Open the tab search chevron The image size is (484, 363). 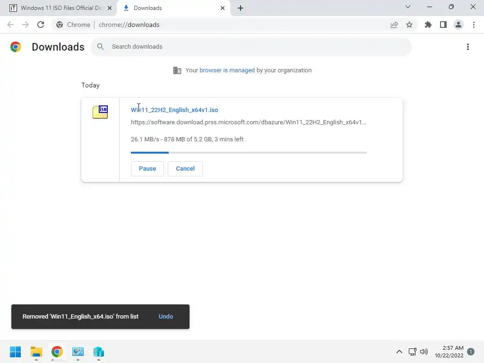click(408, 7)
